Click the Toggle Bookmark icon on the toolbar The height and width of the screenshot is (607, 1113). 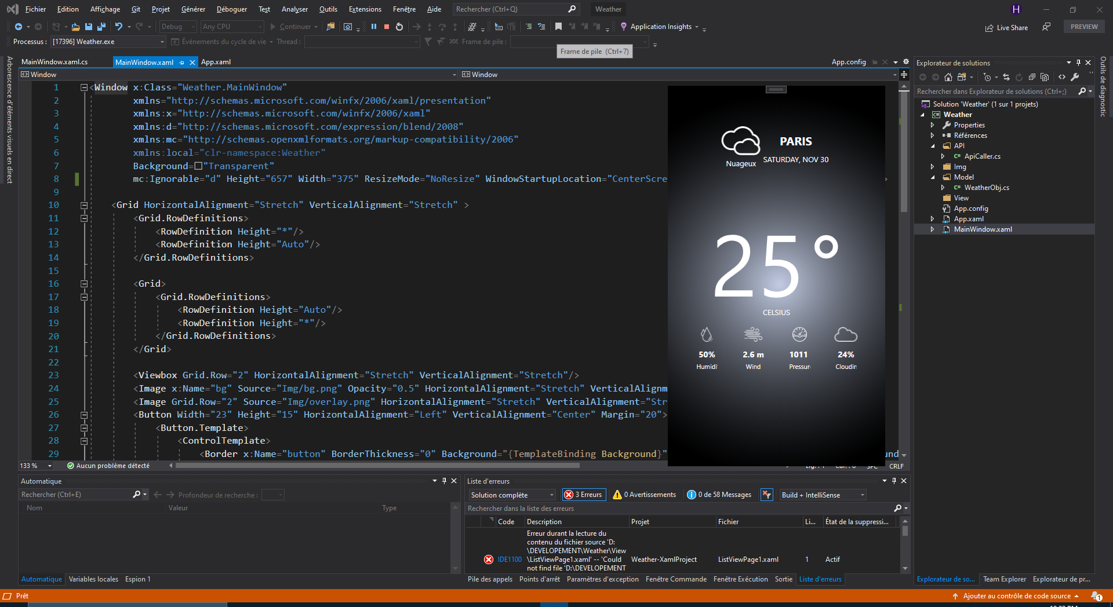pyautogui.click(x=558, y=27)
